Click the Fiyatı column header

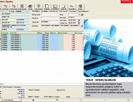tap(69, 33)
